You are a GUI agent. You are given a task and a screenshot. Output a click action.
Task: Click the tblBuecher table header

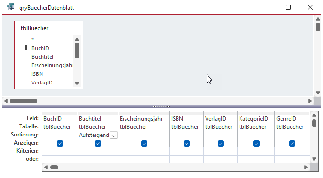[x=49, y=28]
